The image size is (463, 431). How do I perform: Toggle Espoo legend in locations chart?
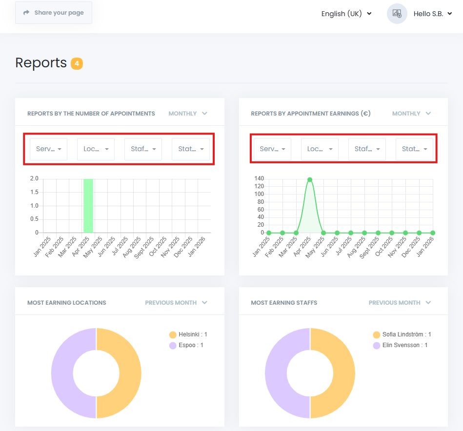coord(186,345)
